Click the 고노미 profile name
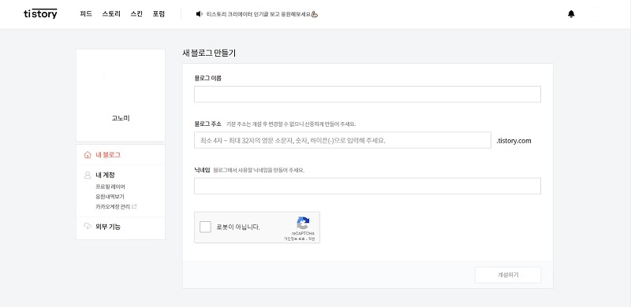 pyautogui.click(x=121, y=118)
